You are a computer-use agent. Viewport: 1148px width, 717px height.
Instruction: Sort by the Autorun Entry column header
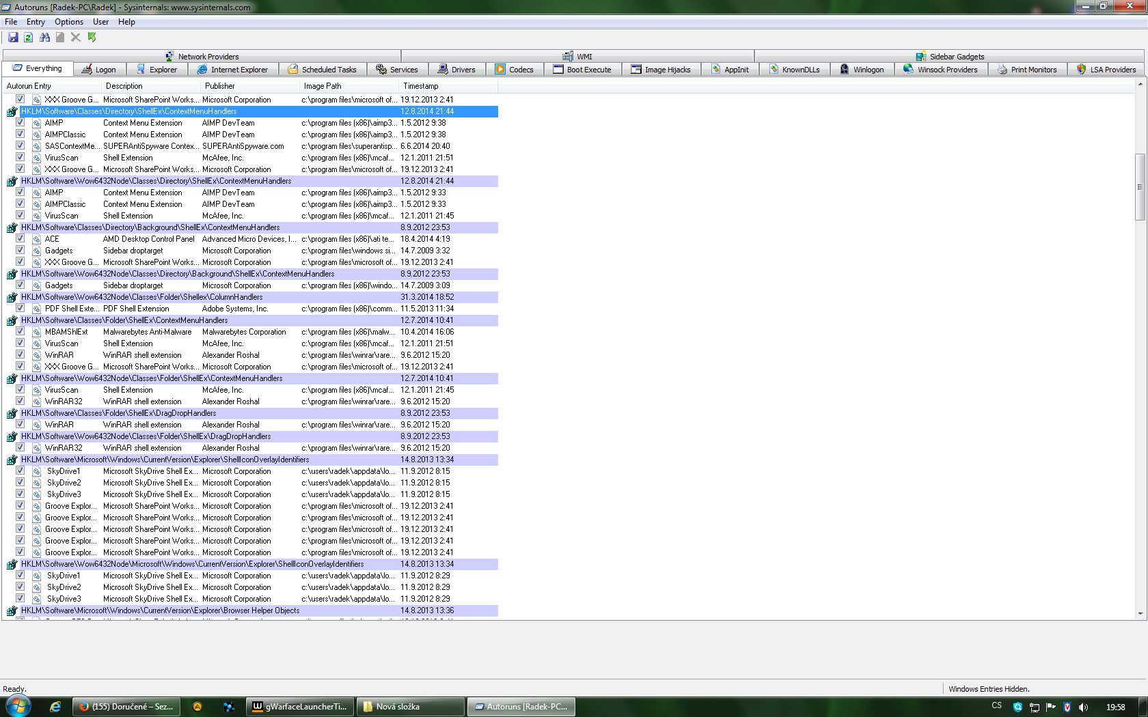click(x=53, y=86)
